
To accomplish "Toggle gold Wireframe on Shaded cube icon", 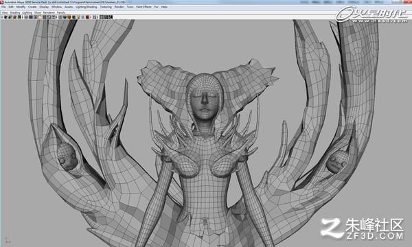I will click(69, 17).
